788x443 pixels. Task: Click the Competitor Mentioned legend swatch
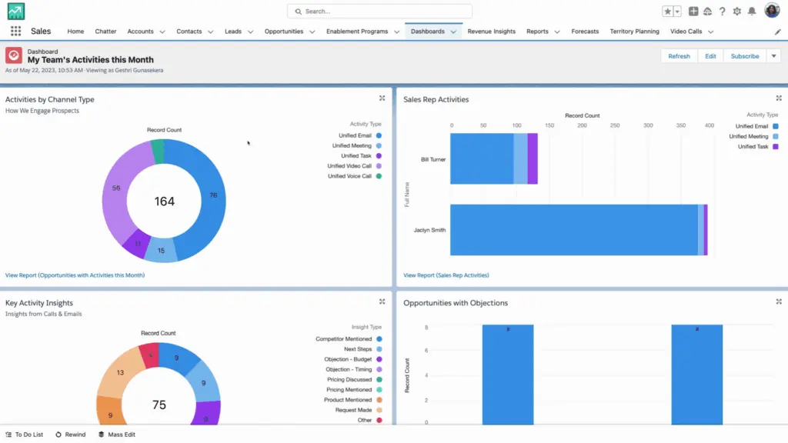pyautogui.click(x=379, y=339)
